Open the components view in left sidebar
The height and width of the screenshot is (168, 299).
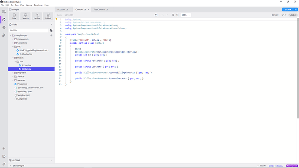click(4, 12)
